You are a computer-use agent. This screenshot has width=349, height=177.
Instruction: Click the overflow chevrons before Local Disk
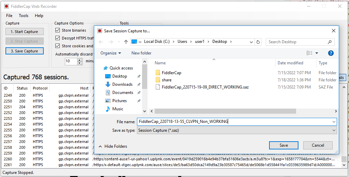pos(140,42)
